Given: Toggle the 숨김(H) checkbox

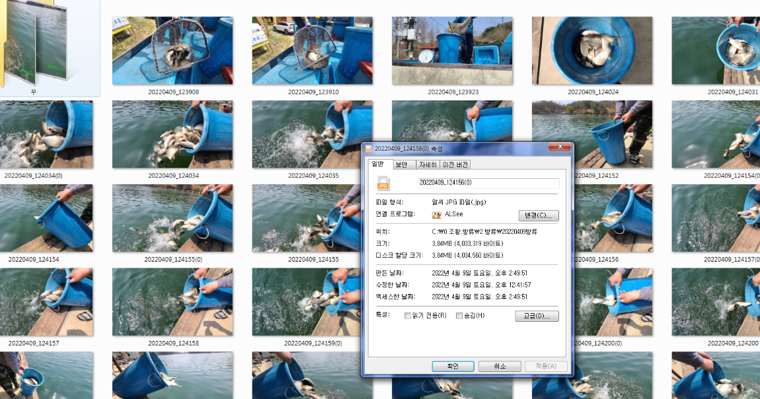Looking at the screenshot, I should pyautogui.click(x=459, y=315).
